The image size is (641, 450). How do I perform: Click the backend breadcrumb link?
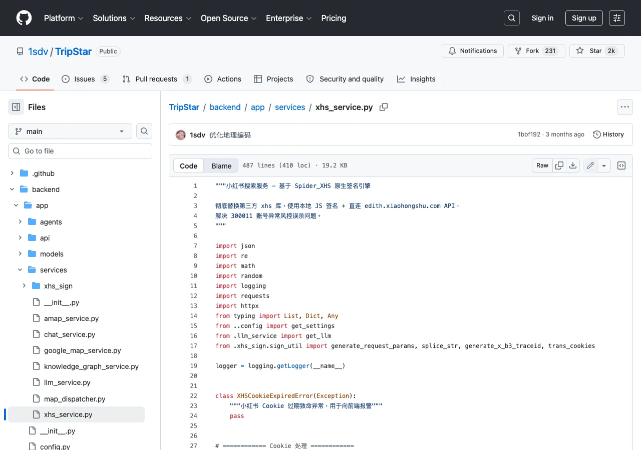pos(225,107)
